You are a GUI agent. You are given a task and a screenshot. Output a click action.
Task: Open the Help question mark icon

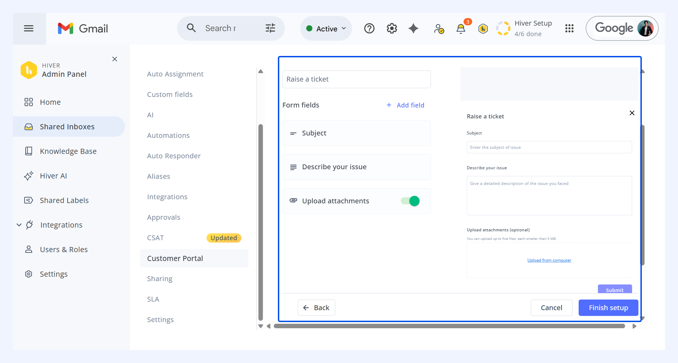tap(369, 28)
